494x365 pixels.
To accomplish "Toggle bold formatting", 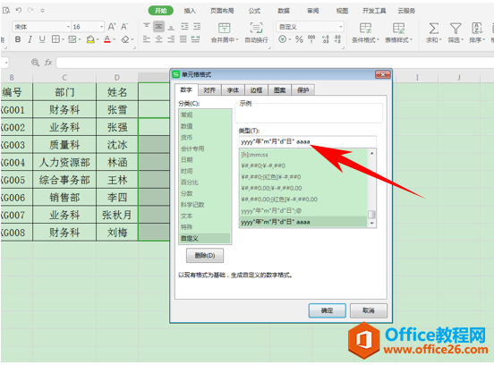I will [18, 39].
